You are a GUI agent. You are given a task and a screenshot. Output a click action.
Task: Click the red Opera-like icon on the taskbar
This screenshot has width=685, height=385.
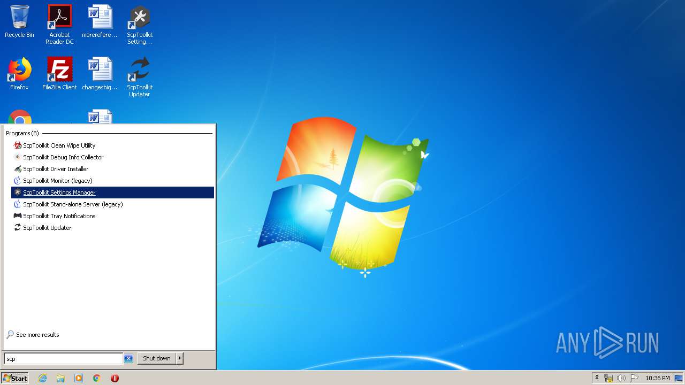pyautogui.click(x=115, y=378)
